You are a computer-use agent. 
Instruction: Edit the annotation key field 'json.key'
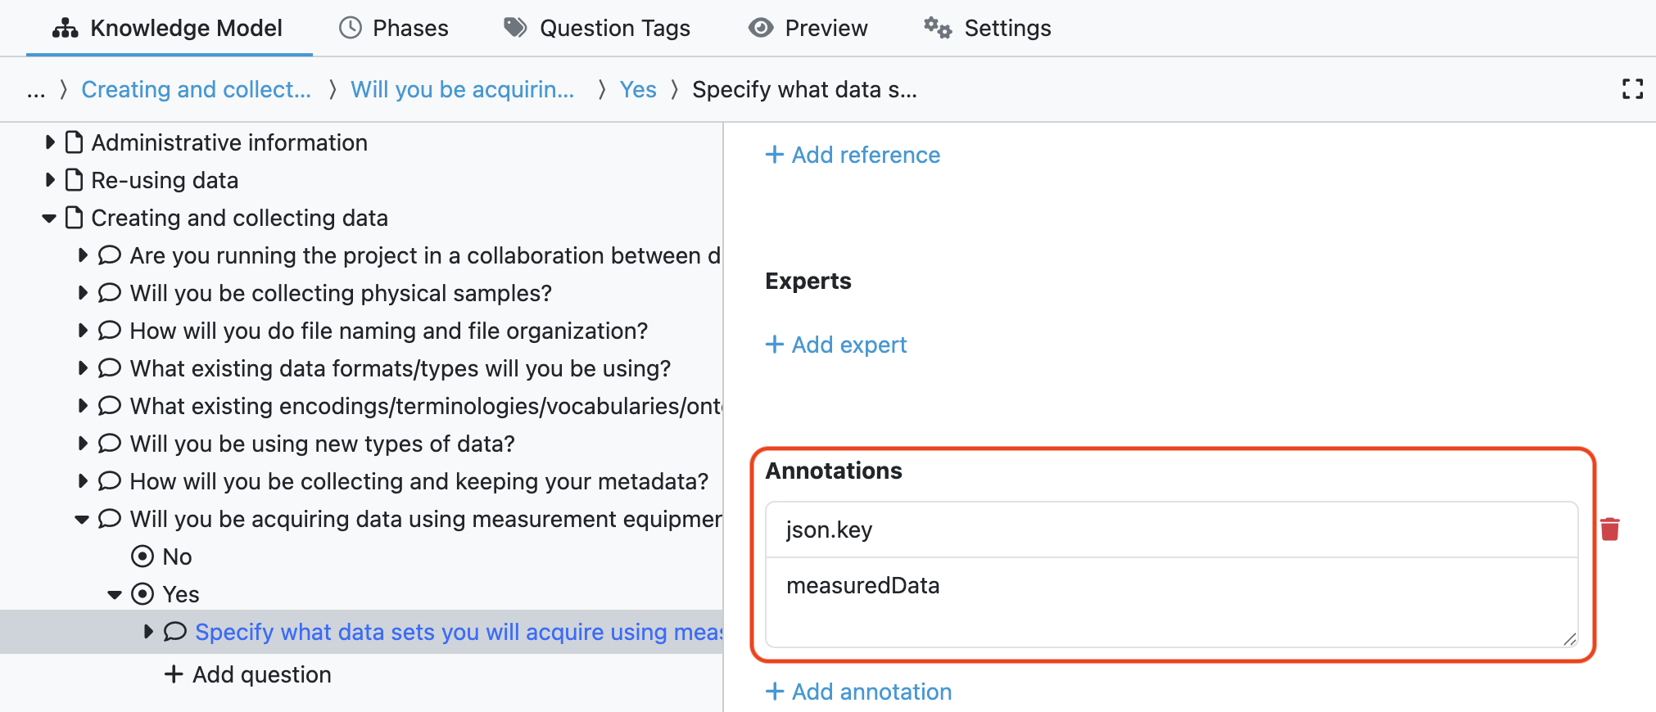tap(1172, 529)
